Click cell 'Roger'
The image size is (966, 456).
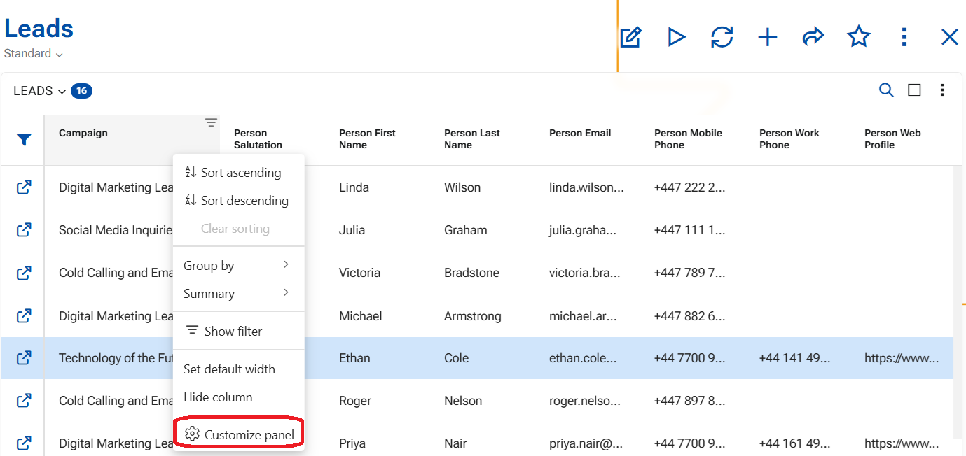coord(356,401)
